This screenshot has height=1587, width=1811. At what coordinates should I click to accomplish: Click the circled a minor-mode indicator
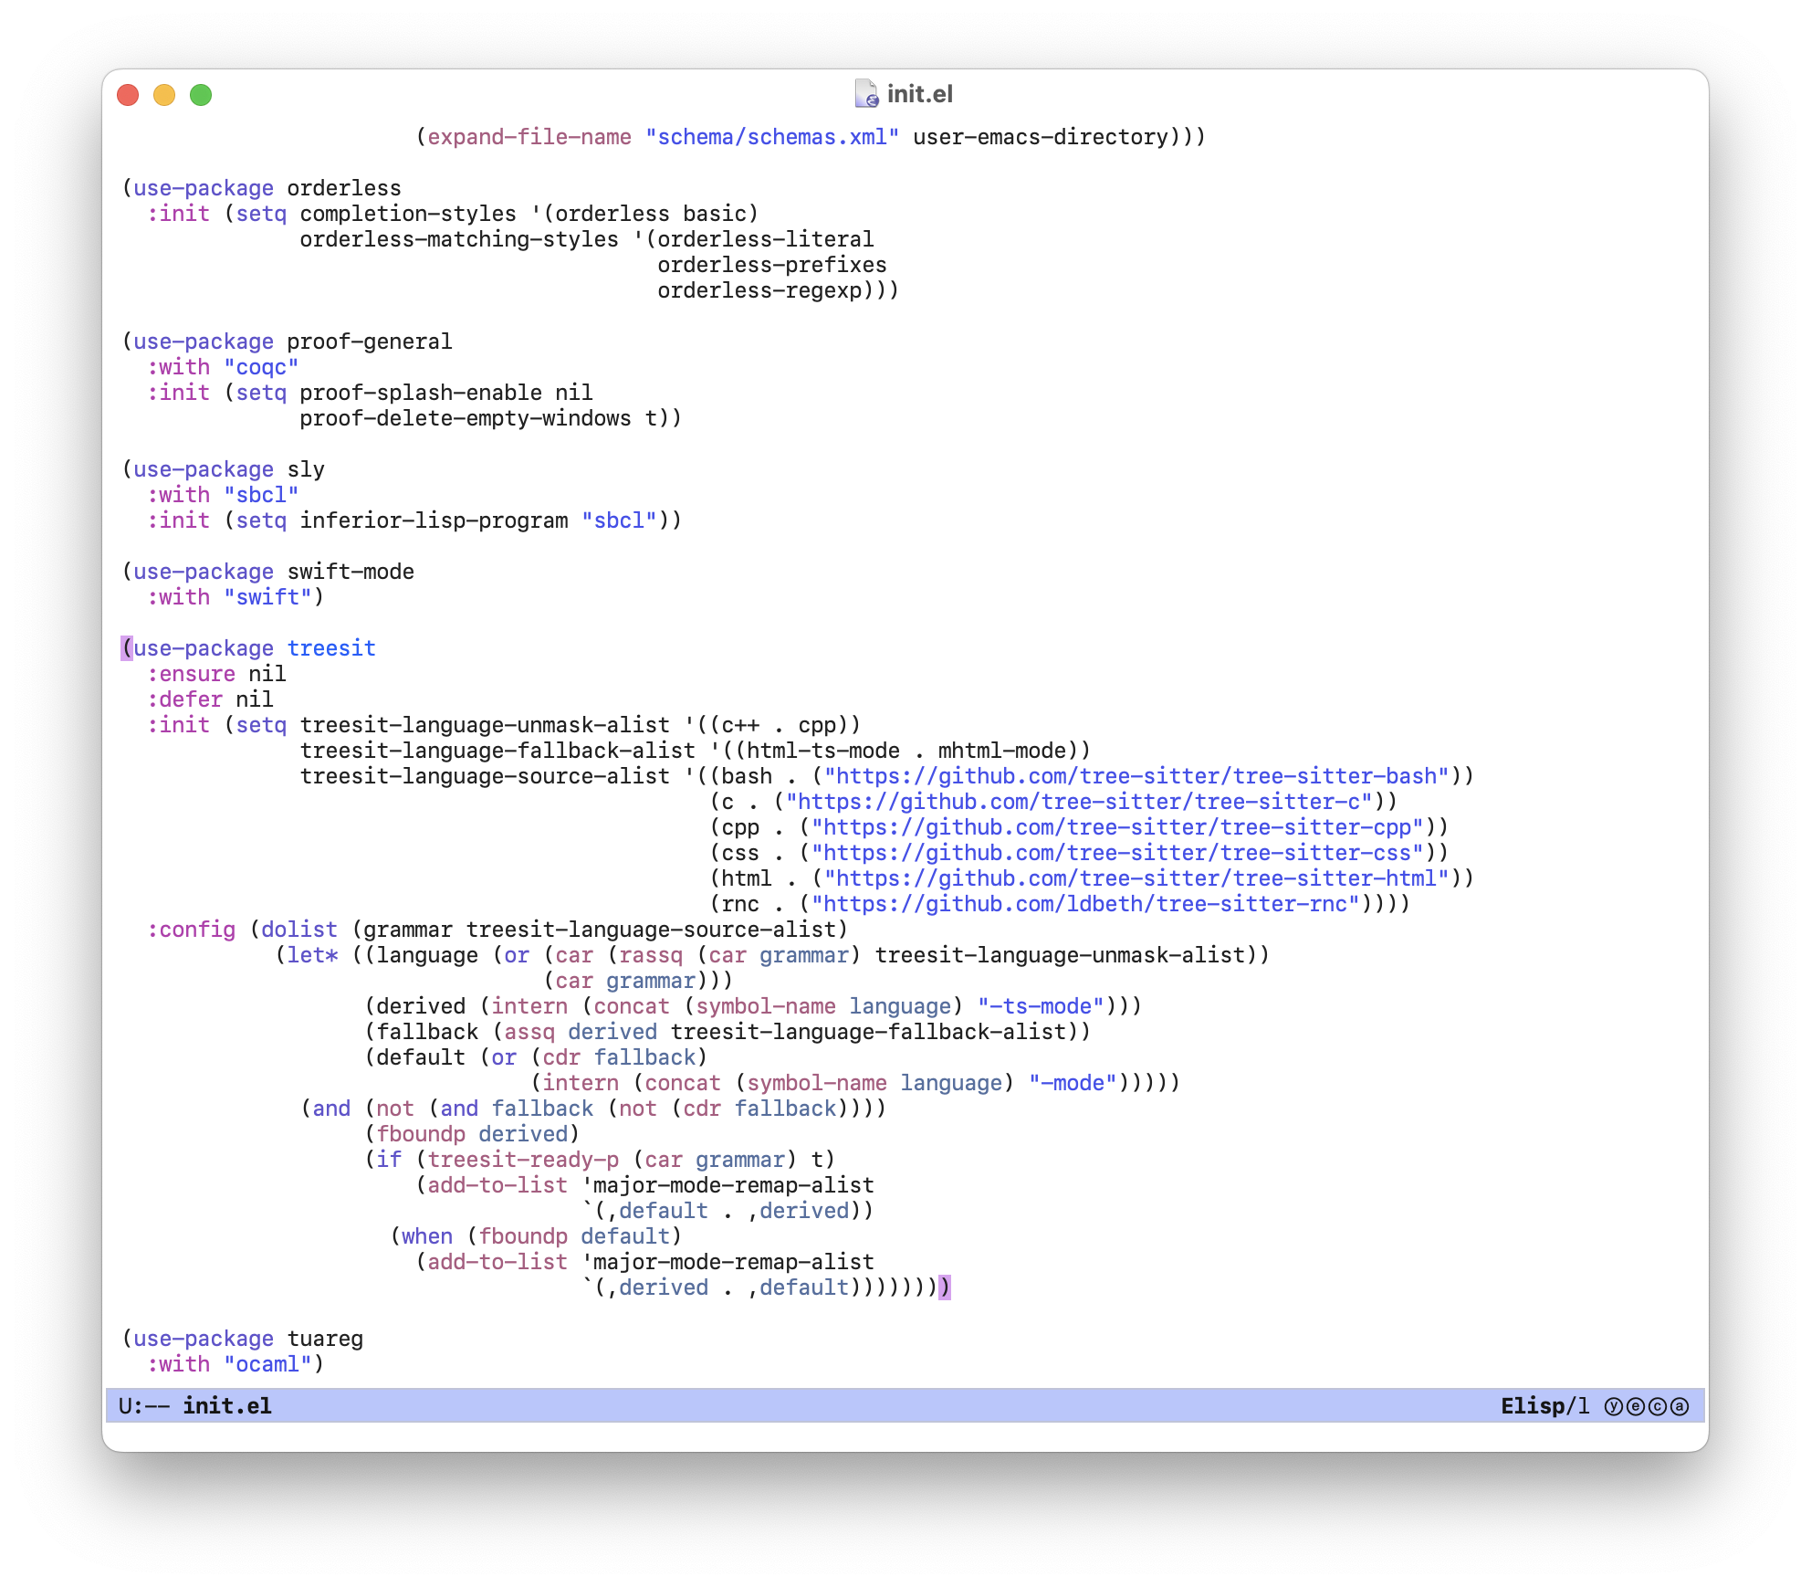point(1680,1406)
